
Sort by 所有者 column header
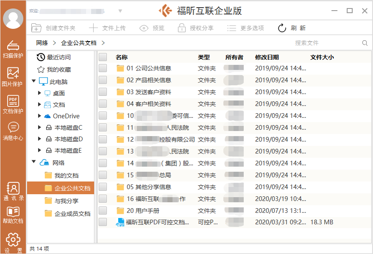(x=234, y=57)
